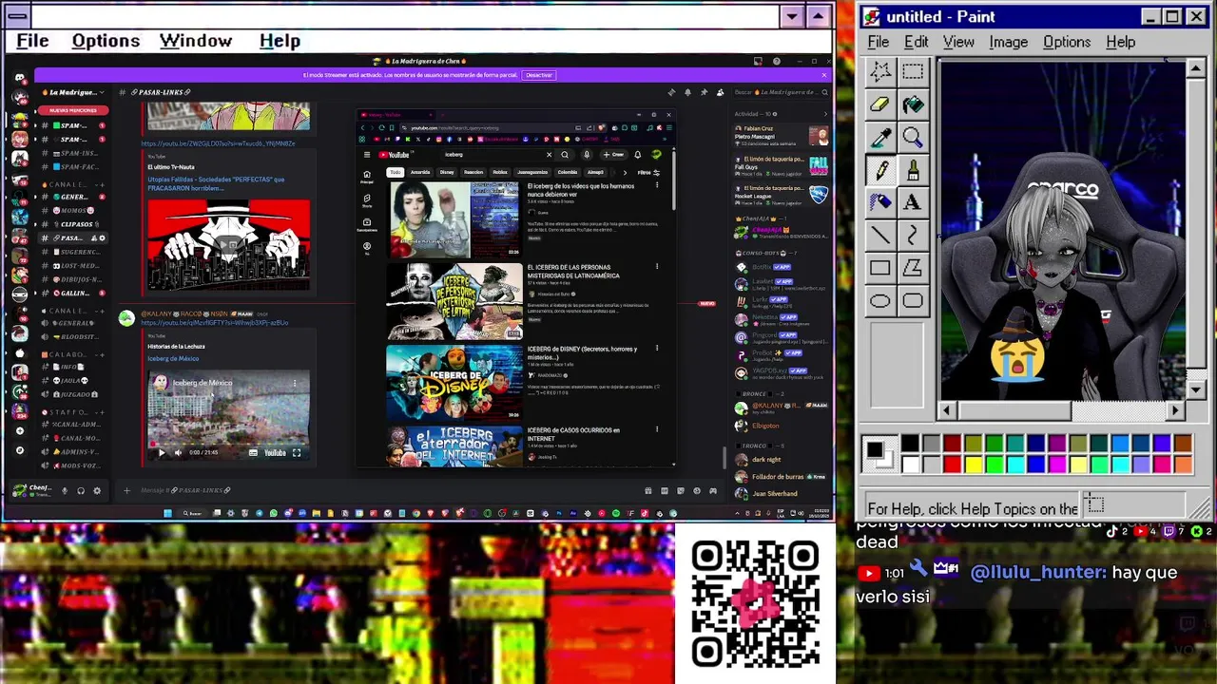Open YouTube Filtros filter options
This screenshot has width=1217, height=684.
(x=649, y=173)
